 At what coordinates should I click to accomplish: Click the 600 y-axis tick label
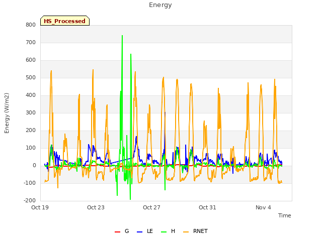coord(31,60)
